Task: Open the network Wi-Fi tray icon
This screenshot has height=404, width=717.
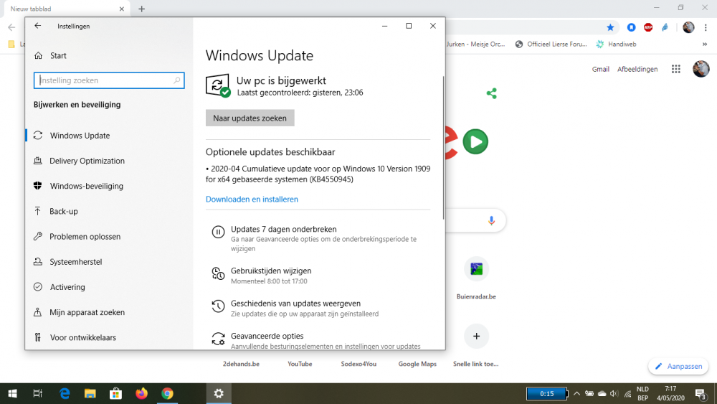Action: point(628,394)
